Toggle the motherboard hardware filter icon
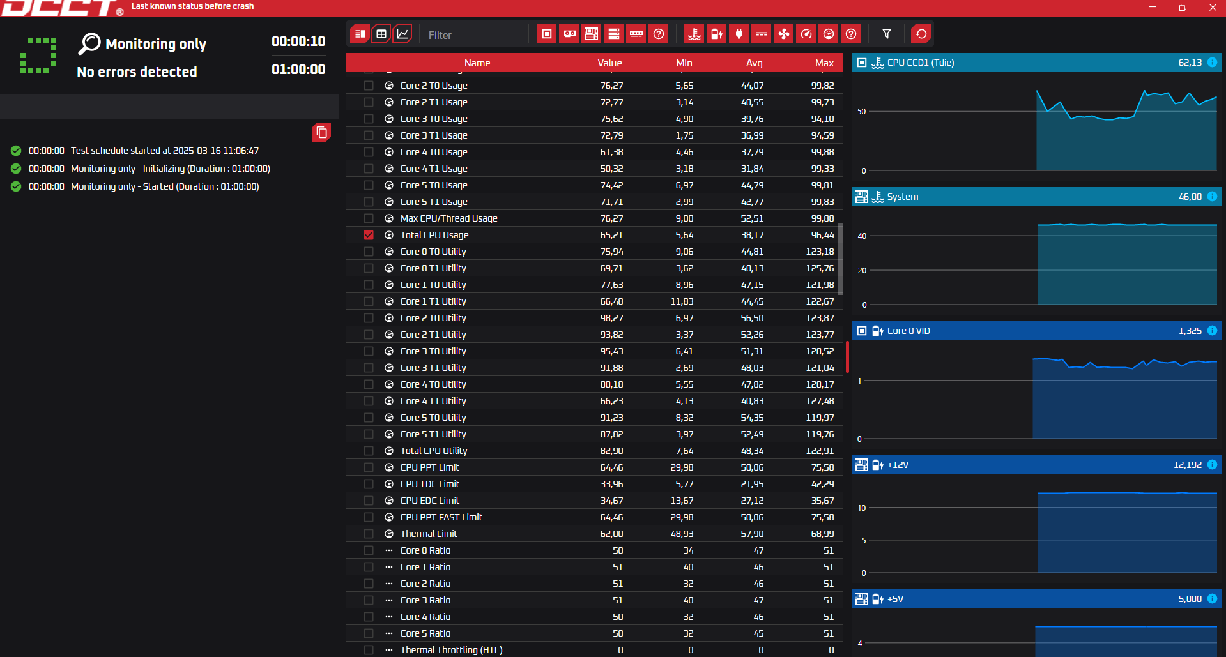Screen dimensions: 1226x657 click(x=592, y=34)
